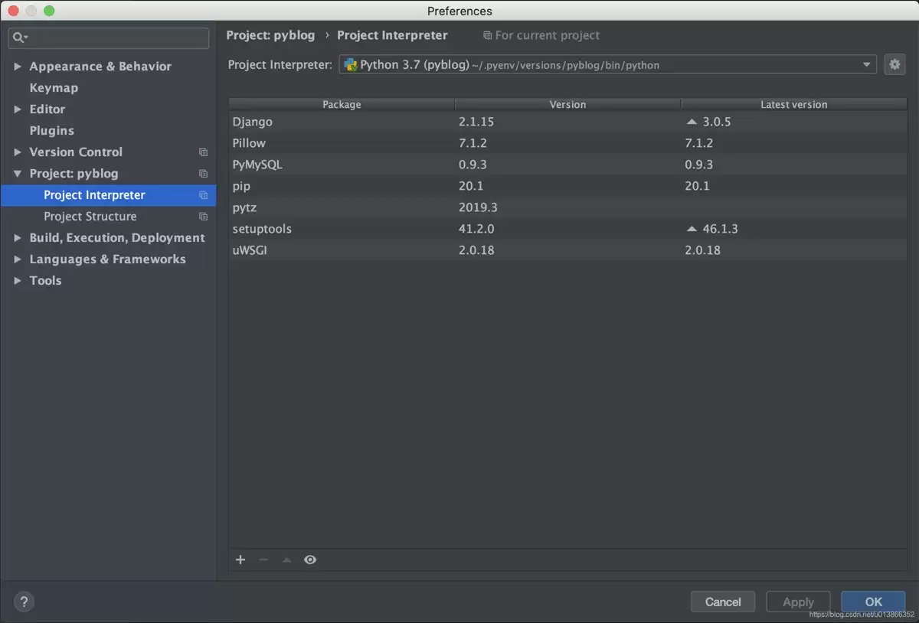Click the upgrade arrow next to setuptools 46.1.3
This screenshot has height=623, width=919.
[x=692, y=229]
